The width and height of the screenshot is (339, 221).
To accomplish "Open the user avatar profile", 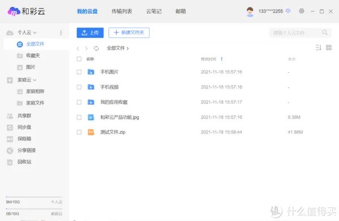I will (250, 12).
